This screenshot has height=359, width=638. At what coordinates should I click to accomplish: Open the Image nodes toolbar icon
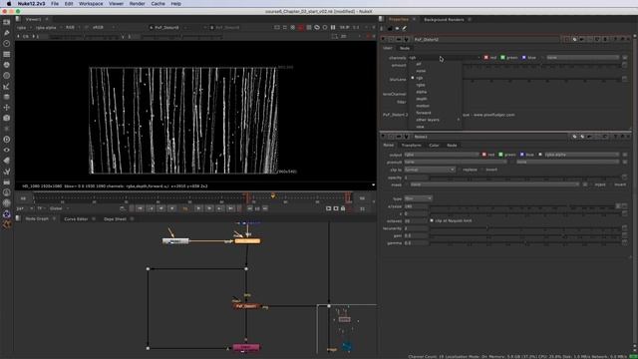(x=7, y=22)
